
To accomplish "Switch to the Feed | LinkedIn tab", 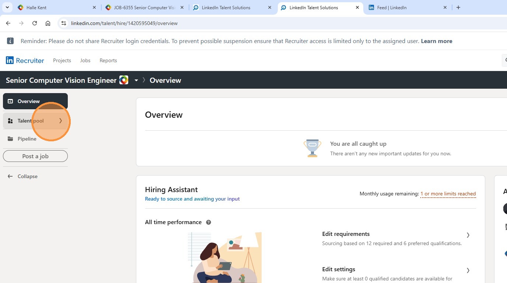I will [x=408, y=7].
